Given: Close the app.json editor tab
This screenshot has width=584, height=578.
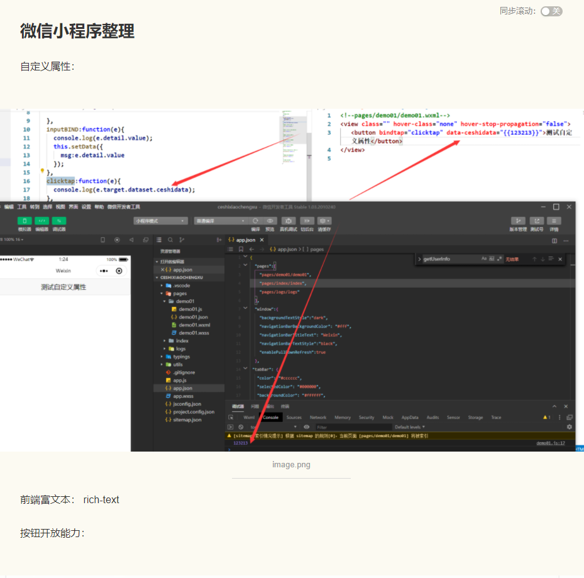Looking at the screenshot, I should (262, 240).
